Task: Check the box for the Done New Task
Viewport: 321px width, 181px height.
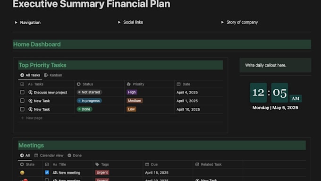Action: [x=22, y=109]
